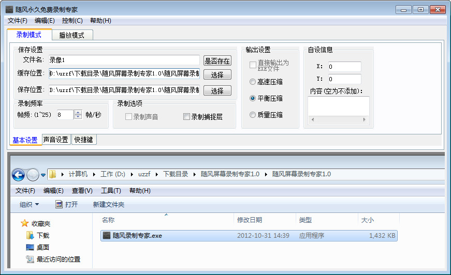Sort by 大小 column header
Screen dimensions: 451x275
[x=379, y=220]
